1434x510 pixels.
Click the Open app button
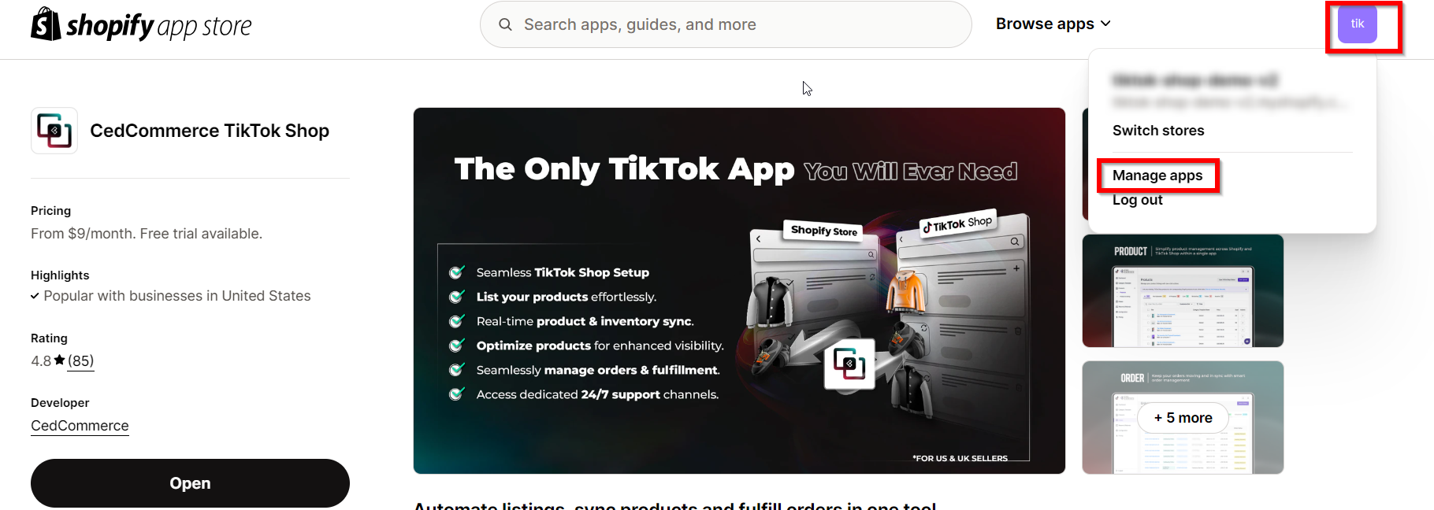(190, 483)
